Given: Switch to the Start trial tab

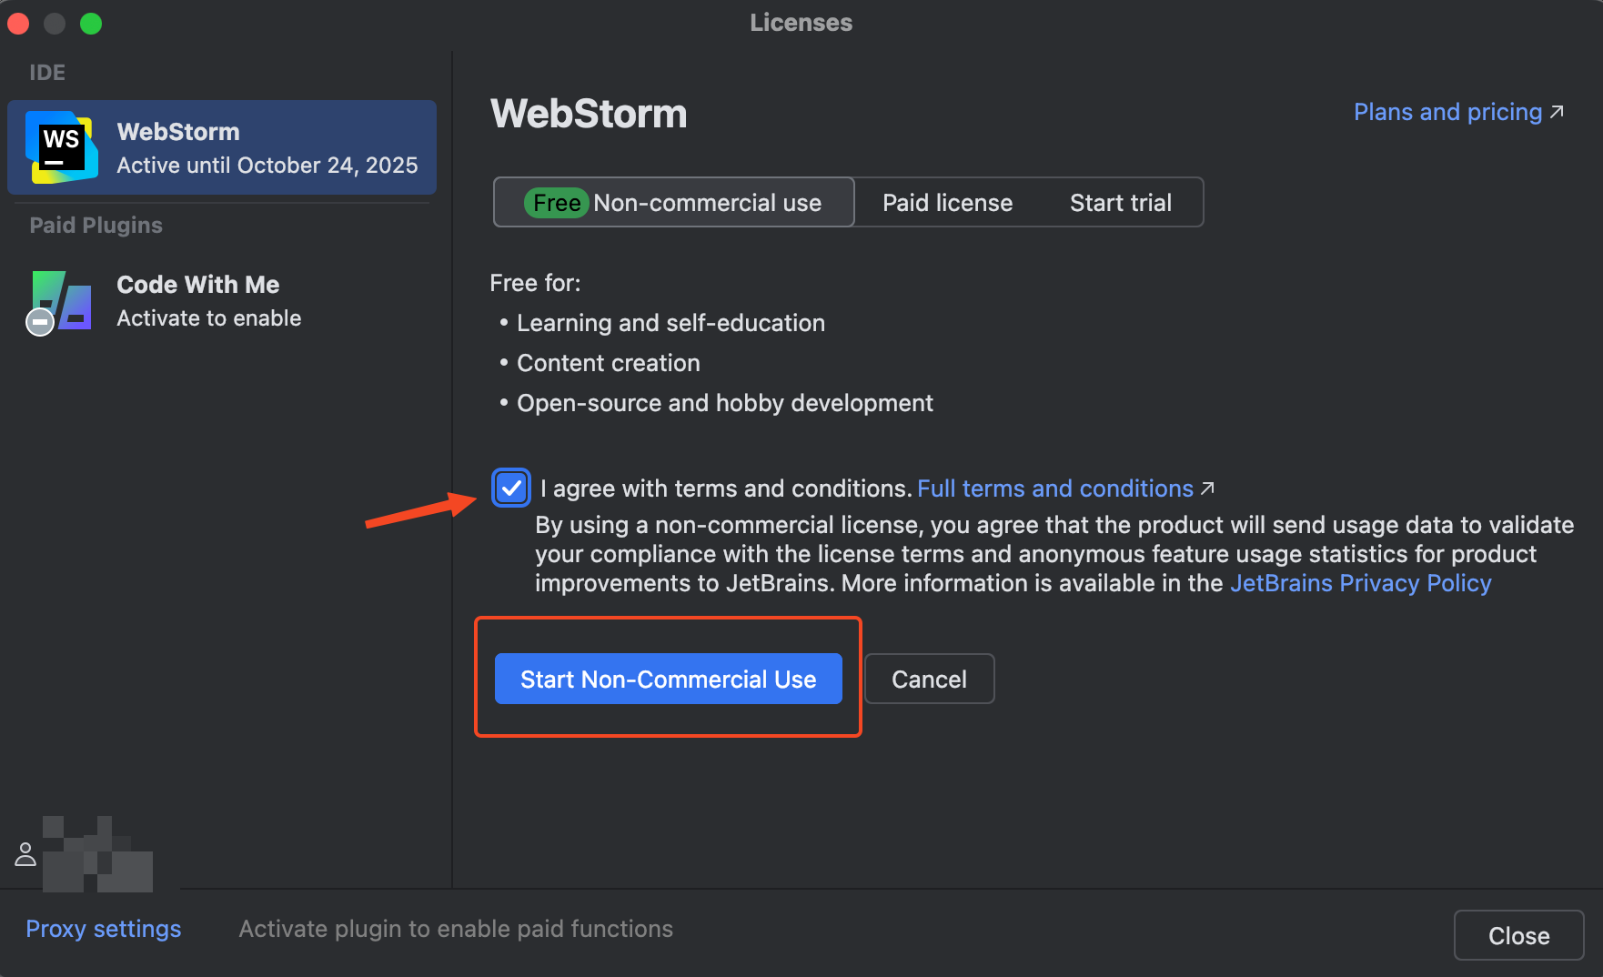Looking at the screenshot, I should click(x=1120, y=203).
